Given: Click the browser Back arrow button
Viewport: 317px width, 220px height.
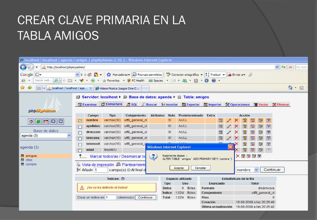Looking at the screenshot, I should tap(23, 67).
